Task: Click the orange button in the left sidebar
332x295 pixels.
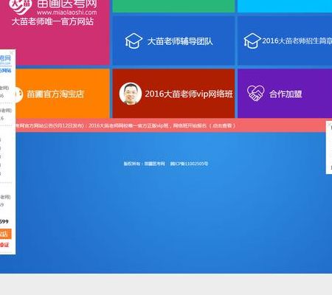Action: pyautogui.click(x=6, y=235)
